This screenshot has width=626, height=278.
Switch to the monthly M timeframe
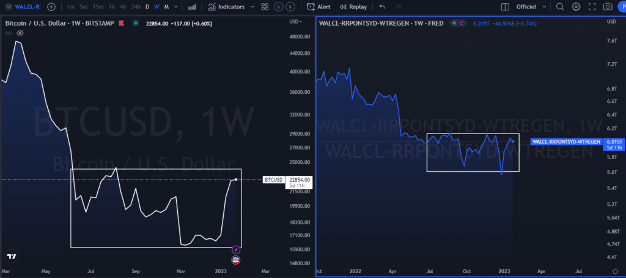pos(166,7)
